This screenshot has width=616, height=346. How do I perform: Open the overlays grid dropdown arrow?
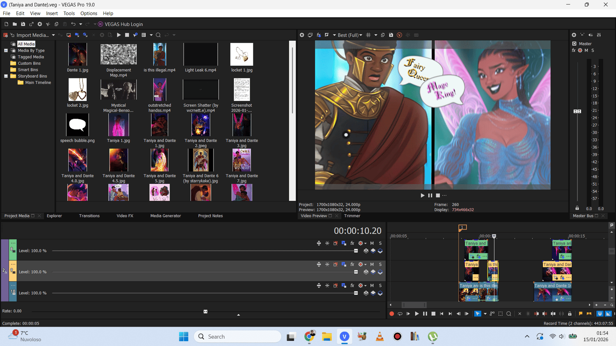click(376, 35)
